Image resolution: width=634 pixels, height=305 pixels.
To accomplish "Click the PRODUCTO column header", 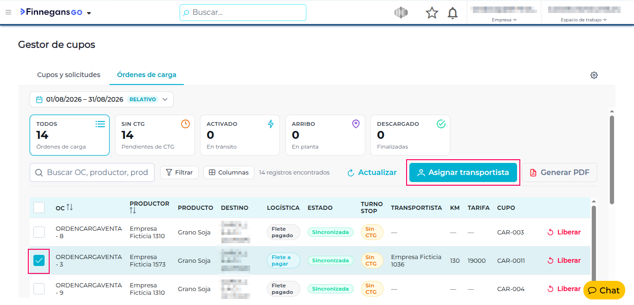I will click(195, 208).
